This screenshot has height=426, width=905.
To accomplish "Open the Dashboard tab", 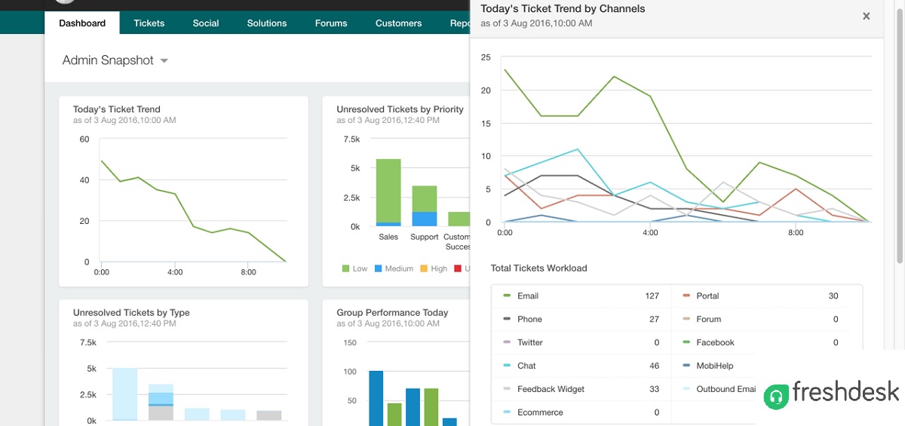I will (82, 23).
